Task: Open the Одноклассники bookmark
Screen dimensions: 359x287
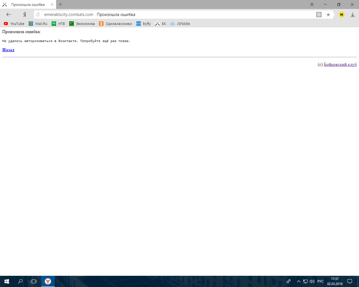Action: coord(115,24)
